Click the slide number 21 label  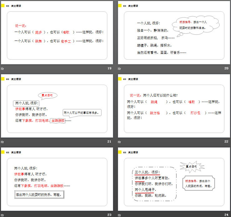(109, 142)
